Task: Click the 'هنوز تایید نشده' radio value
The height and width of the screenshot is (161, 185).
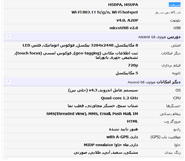Action: 124,129
